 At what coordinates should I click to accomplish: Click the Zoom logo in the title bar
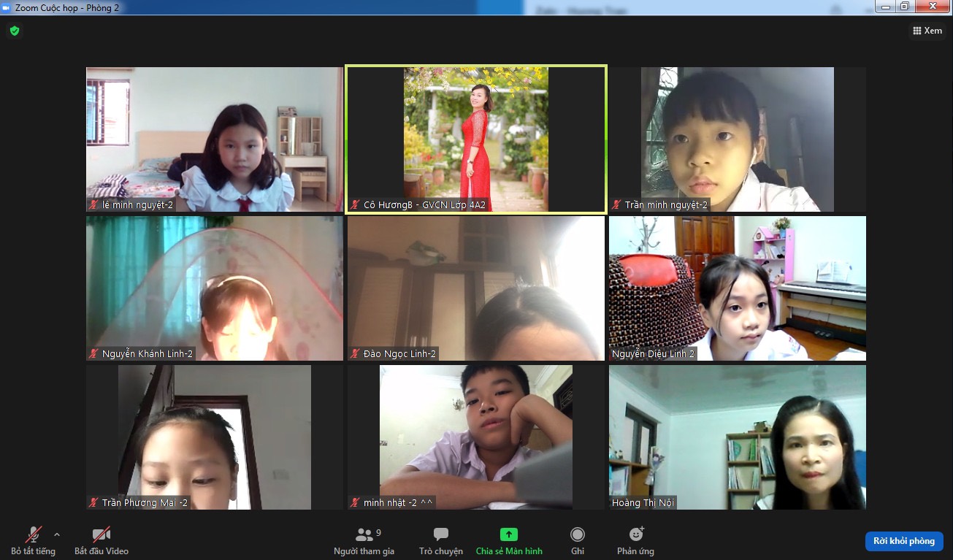click(x=7, y=7)
